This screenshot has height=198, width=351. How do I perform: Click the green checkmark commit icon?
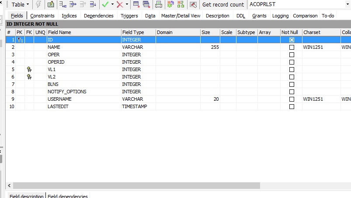[105, 5]
